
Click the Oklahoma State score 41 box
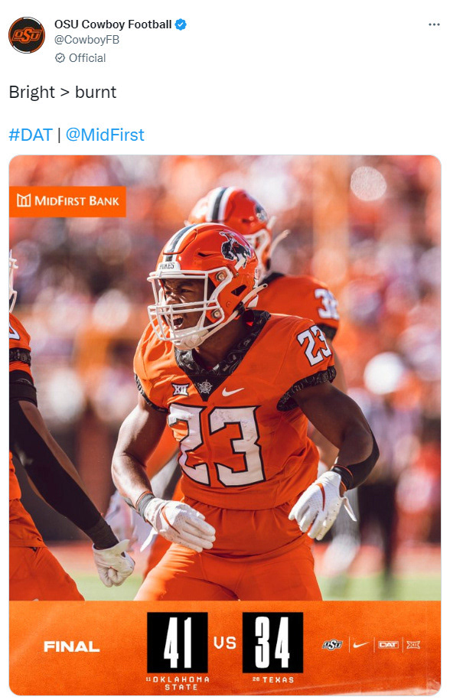click(x=178, y=643)
